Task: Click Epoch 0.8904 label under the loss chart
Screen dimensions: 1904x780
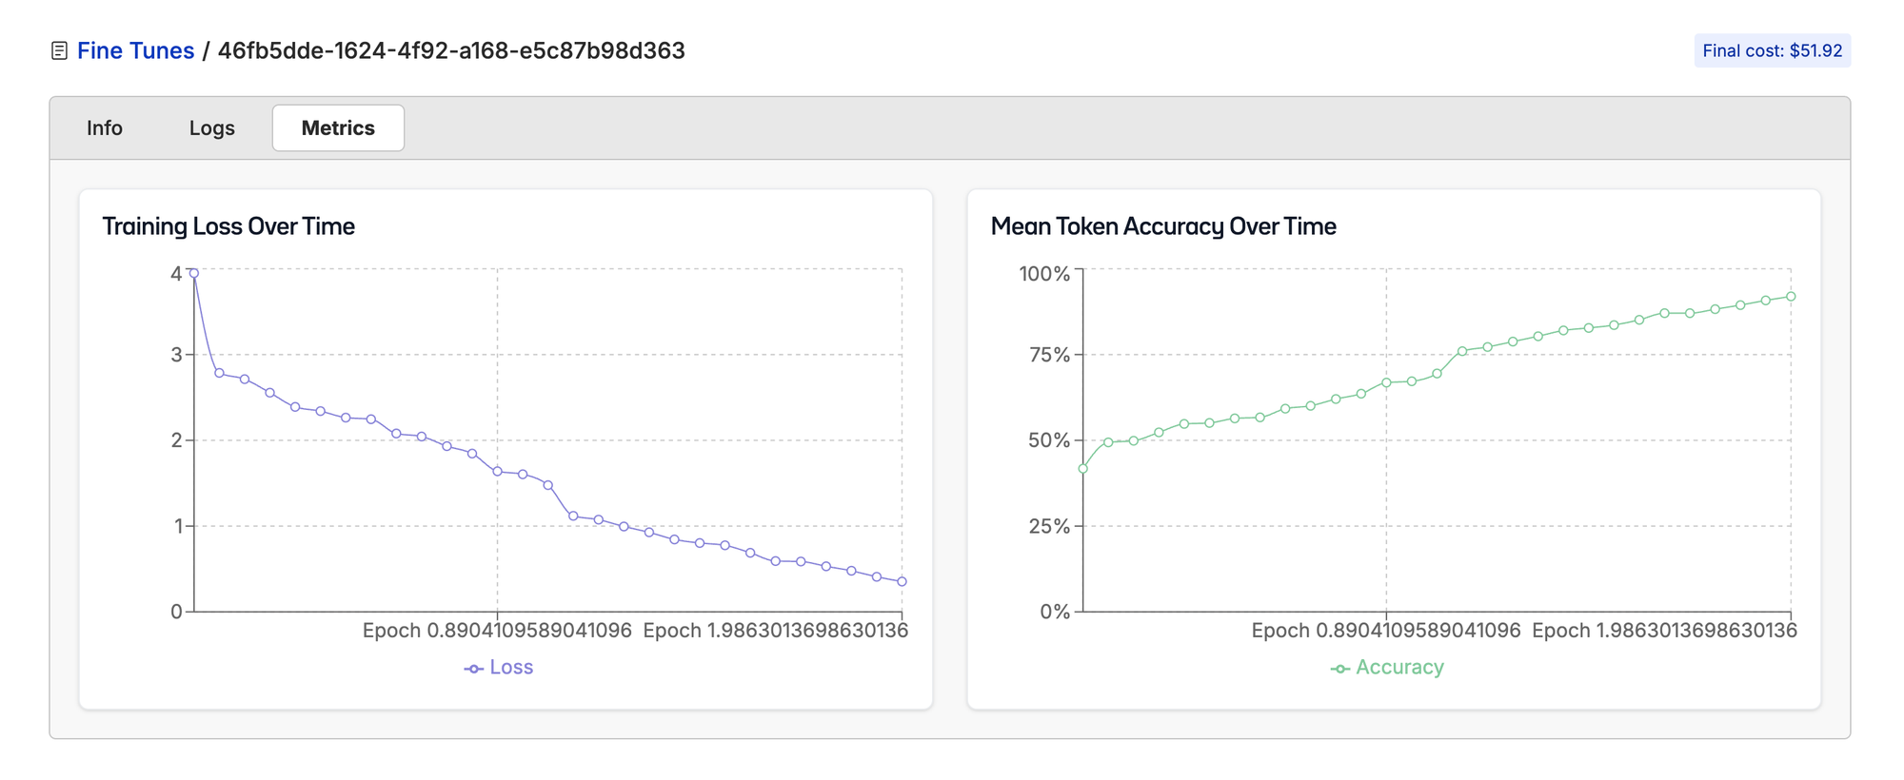Action: click(x=497, y=631)
